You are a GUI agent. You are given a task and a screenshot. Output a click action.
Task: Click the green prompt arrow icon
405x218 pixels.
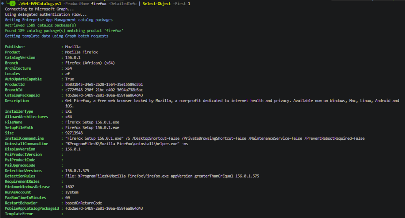(x=12, y=3)
